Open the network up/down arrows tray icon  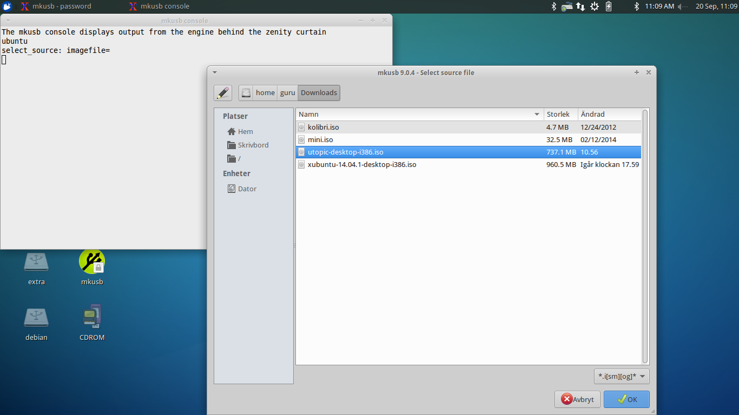(580, 6)
